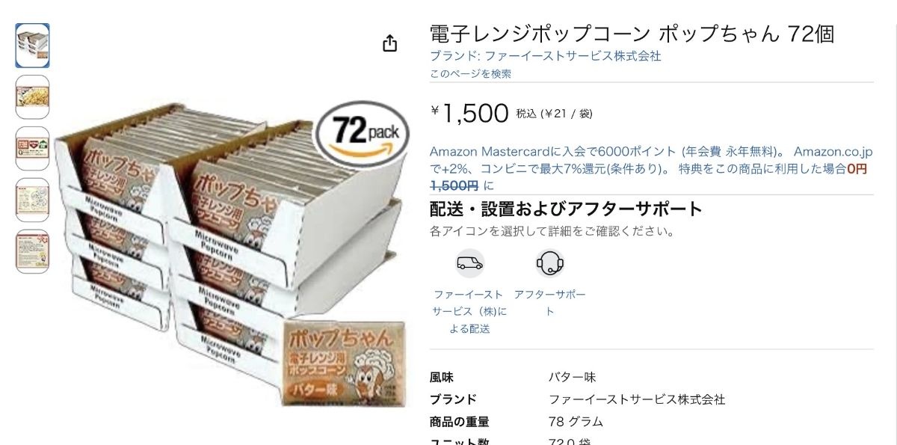The height and width of the screenshot is (445, 897).
Task: Select the delivery truck icon
Action: point(470,263)
